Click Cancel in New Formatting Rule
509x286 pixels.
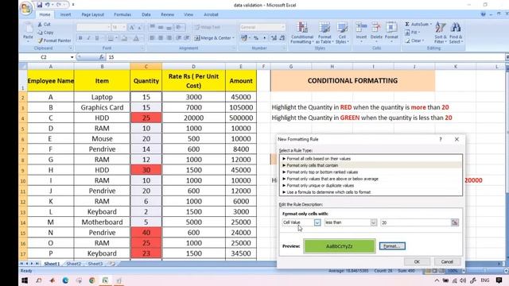(447, 261)
